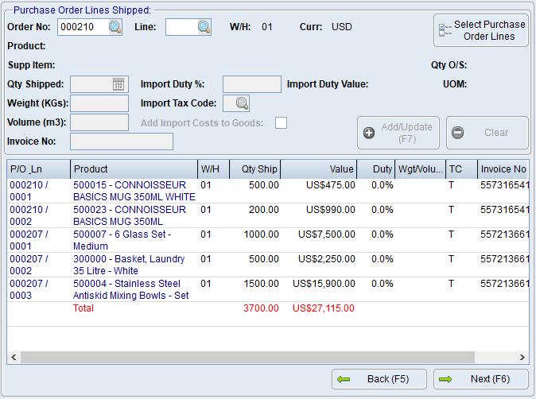Image resolution: width=536 pixels, height=399 pixels.
Task: Click the Qty Ship column header
Action: tap(254, 169)
